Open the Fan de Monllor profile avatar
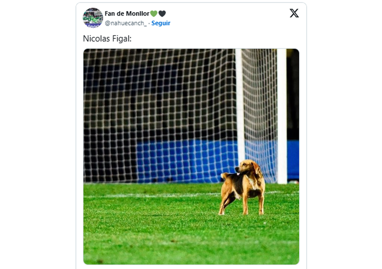This screenshot has width=382, height=269. pyautogui.click(x=93, y=18)
